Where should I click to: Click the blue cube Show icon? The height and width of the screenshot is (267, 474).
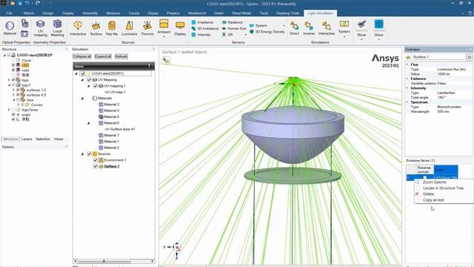[x=378, y=24]
